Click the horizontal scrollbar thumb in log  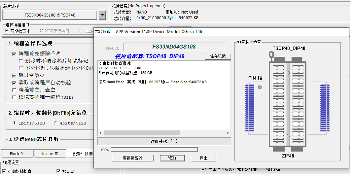(141, 133)
